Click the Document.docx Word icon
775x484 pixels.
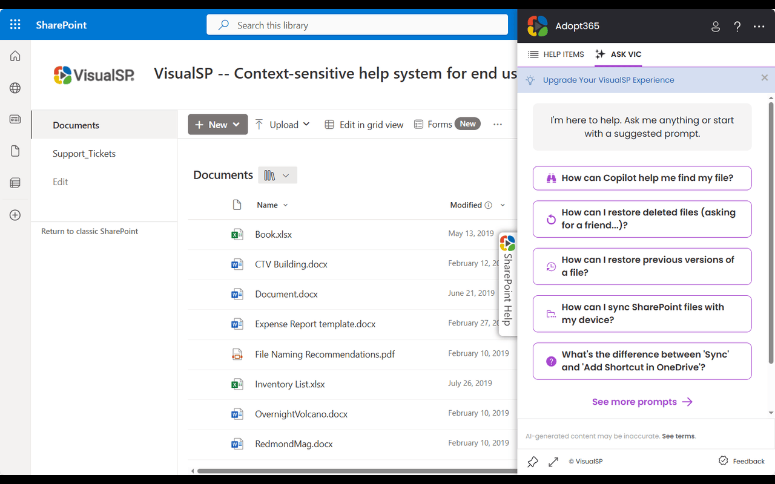(237, 294)
